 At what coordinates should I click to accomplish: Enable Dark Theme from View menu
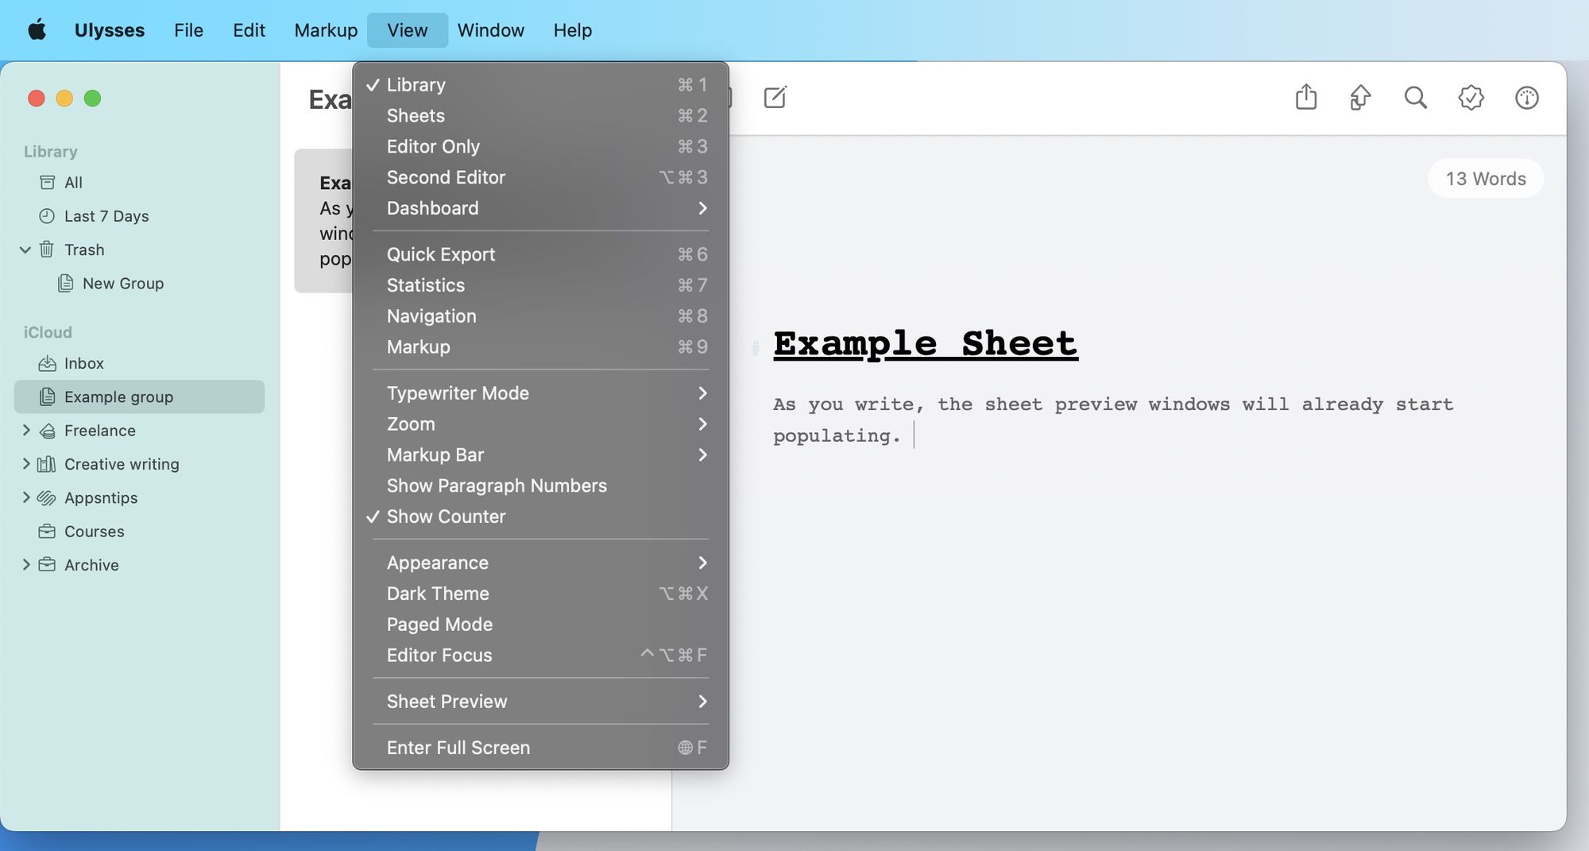(x=438, y=594)
